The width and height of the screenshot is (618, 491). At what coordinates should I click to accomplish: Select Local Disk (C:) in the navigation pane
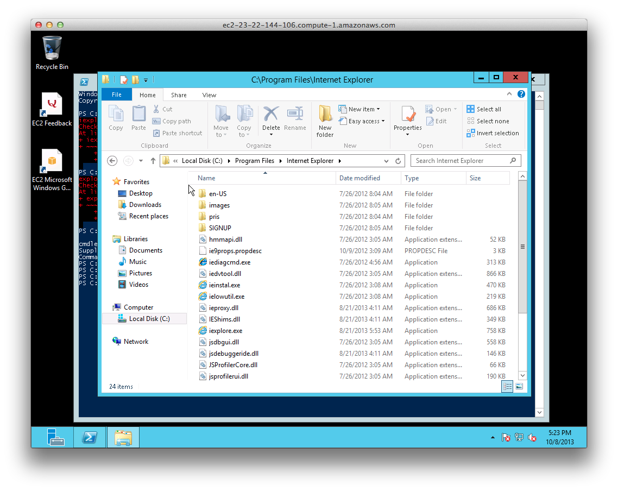(x=144, y=318)
